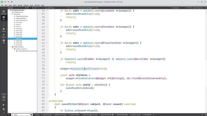Image resolution: width=207 pixels, height=116 pixels.
Task: Open main.cpp file
Action: tap(19, 28)
